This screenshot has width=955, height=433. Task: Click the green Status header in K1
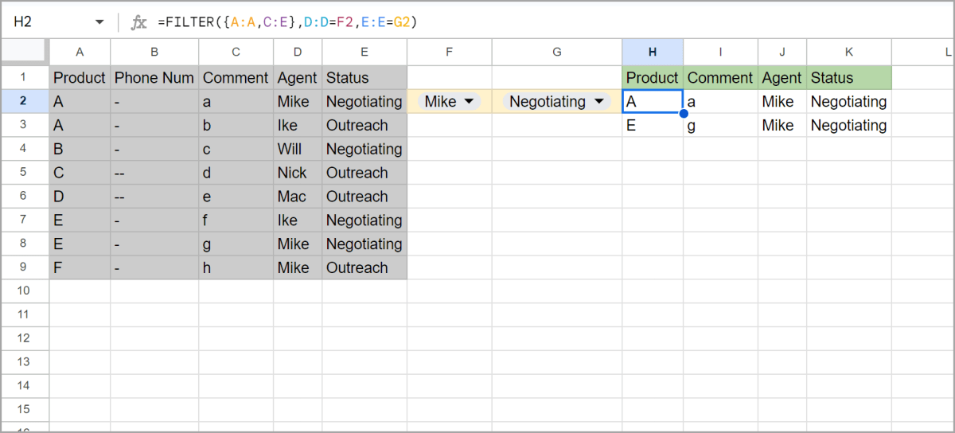[849, 78]
